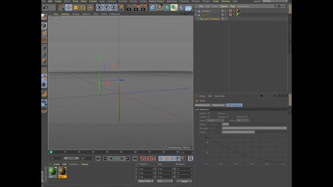Click the Play Forwards button
Viewport: 333px width, 187px height.
click(x=117, y=158)
